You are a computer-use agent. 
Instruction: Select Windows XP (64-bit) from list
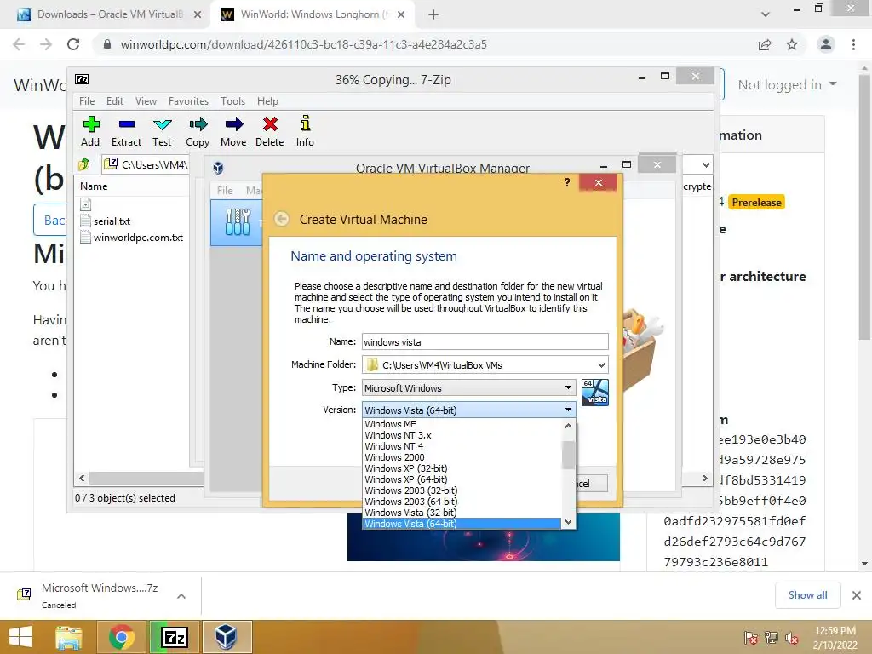point(462,479)
